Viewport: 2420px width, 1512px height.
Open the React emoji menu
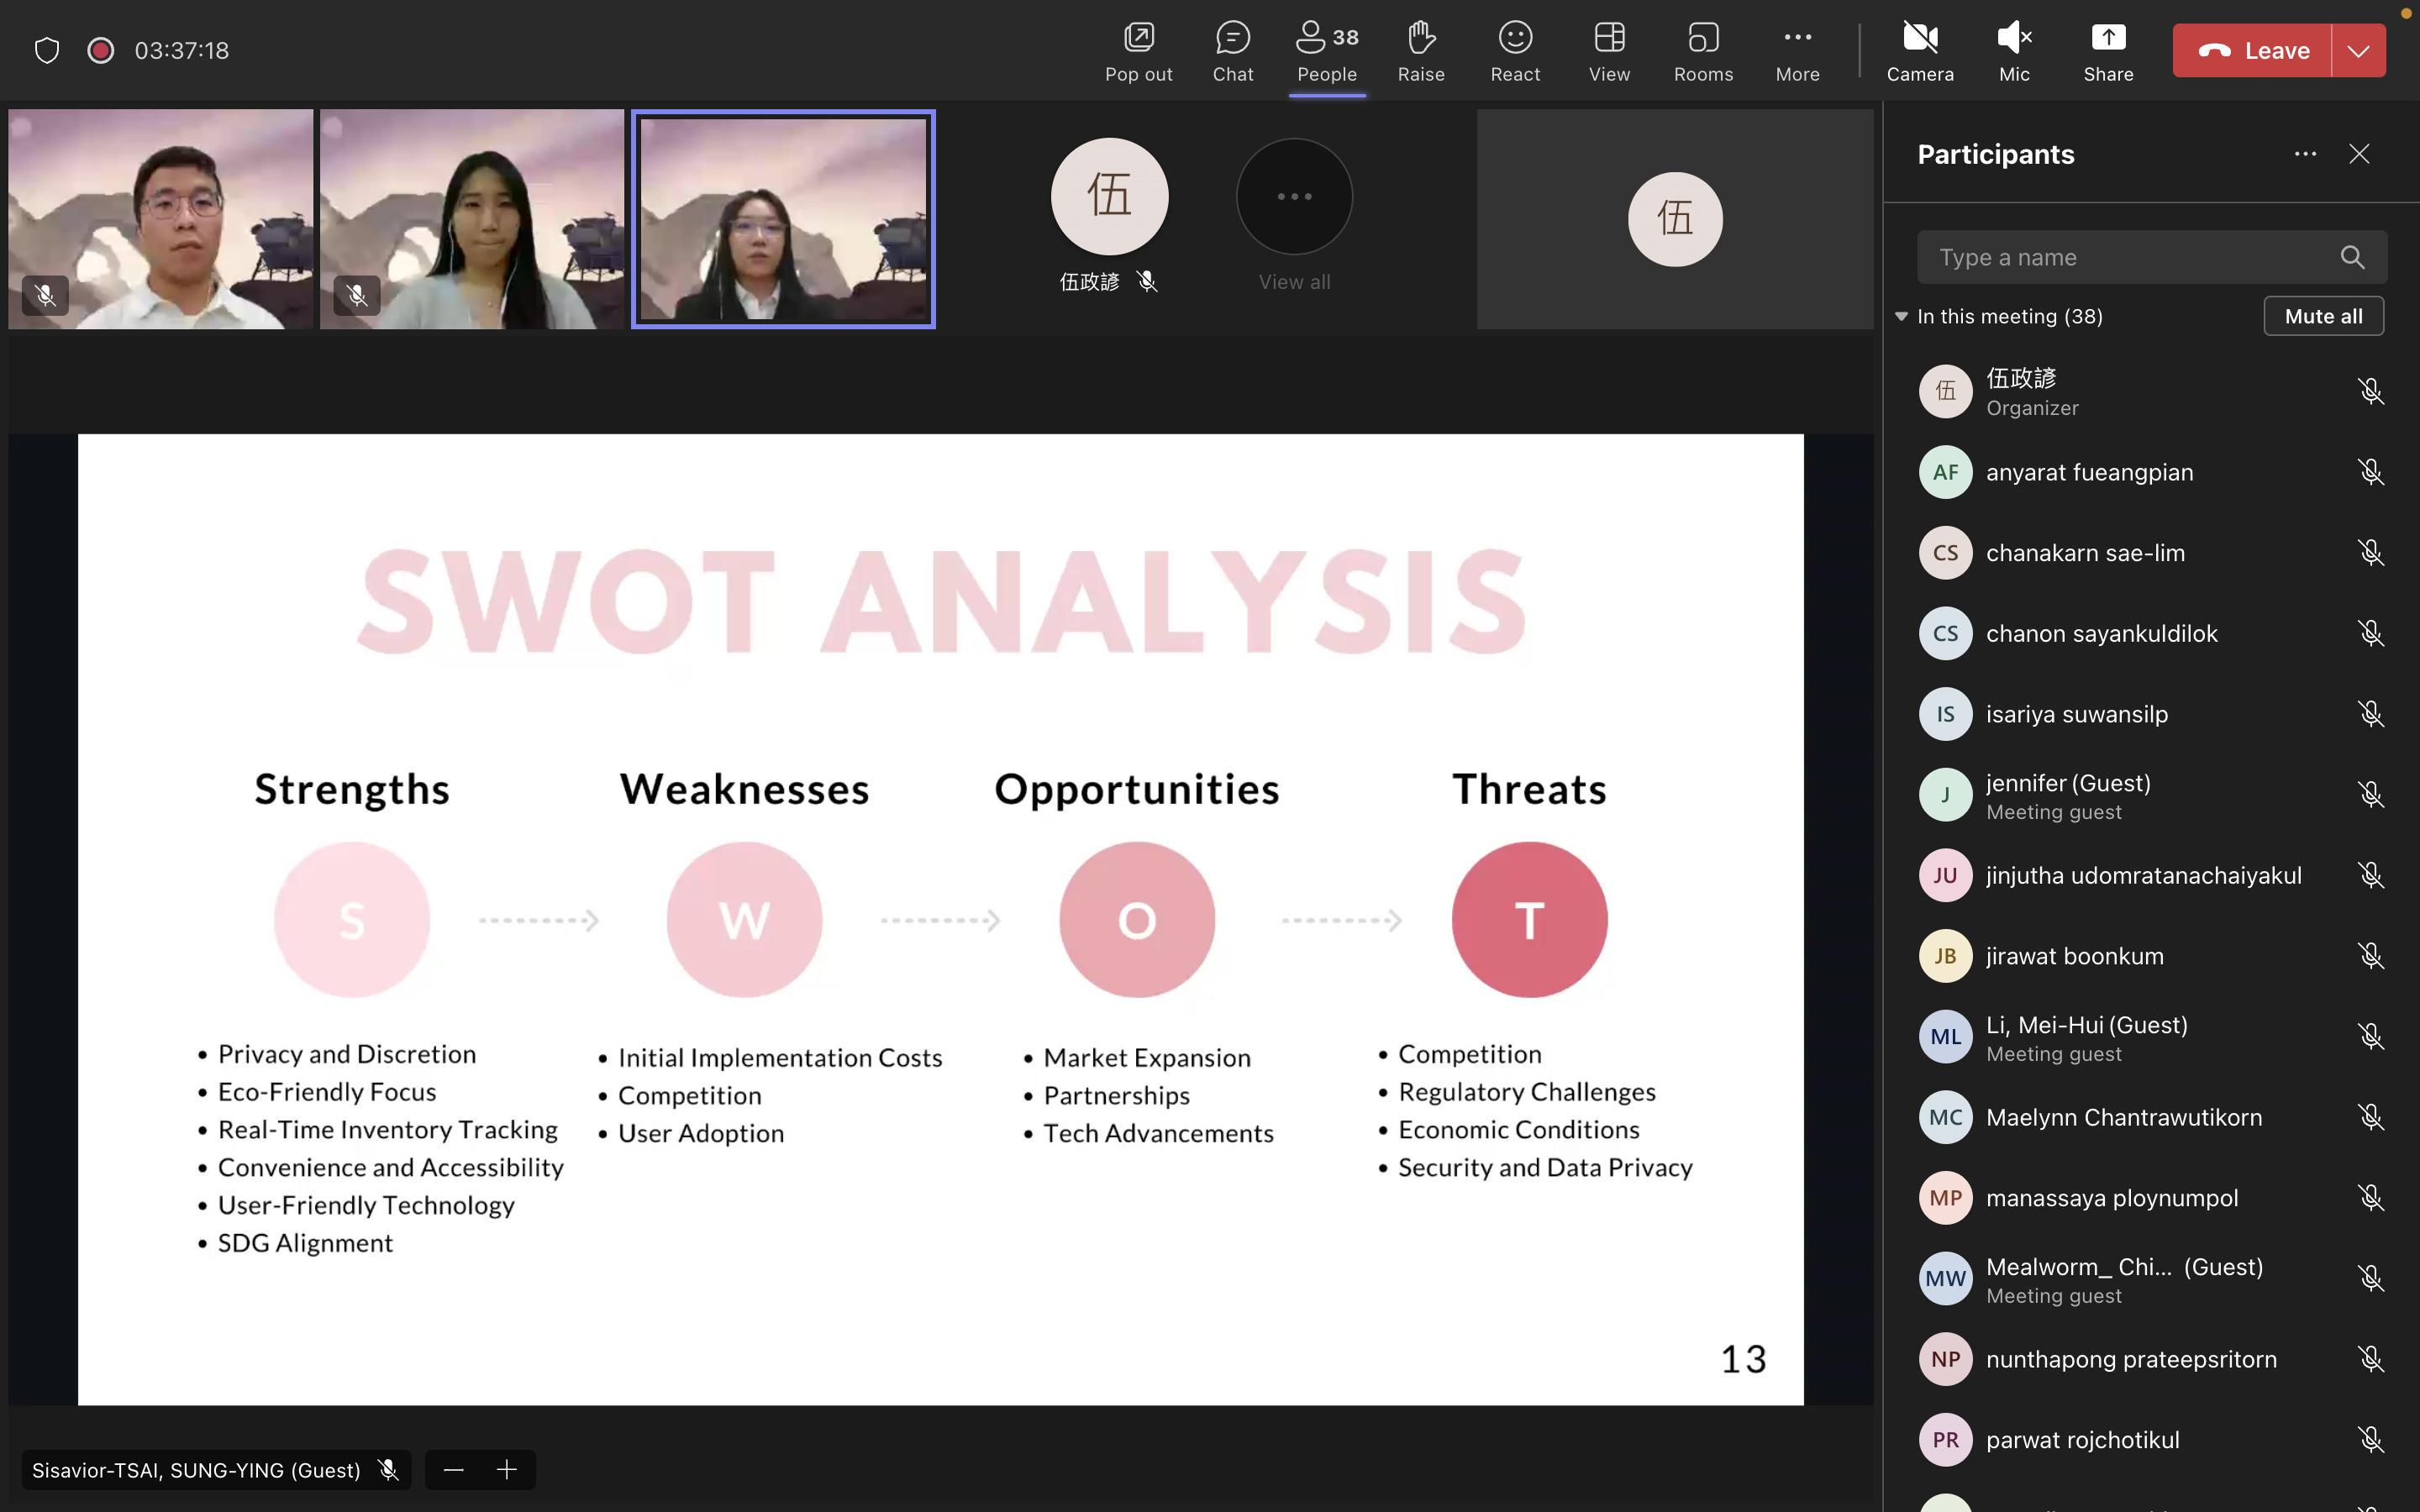(x=1514, y=51)
